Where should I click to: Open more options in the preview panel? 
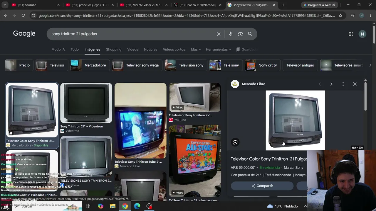pyautogui.click(x=343, y=84)
